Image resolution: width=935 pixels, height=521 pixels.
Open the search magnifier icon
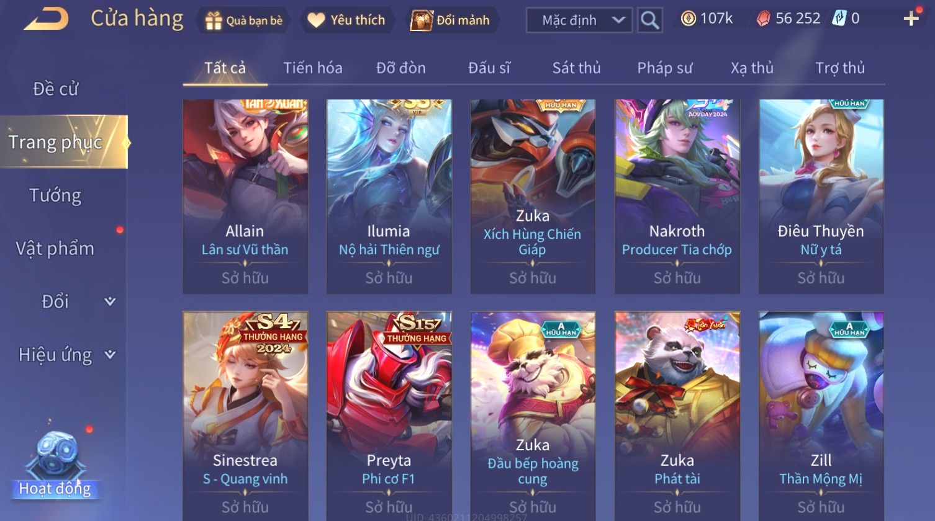[x=650, y=20]
